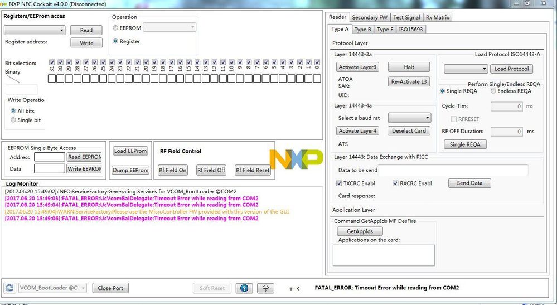The height and width of the screenshot is (305, 557).
Task: Click the Halt button
Action: (x=409, y=67)
